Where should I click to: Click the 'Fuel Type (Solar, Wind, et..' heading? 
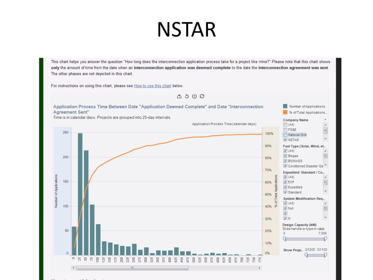tap(304, 146)
